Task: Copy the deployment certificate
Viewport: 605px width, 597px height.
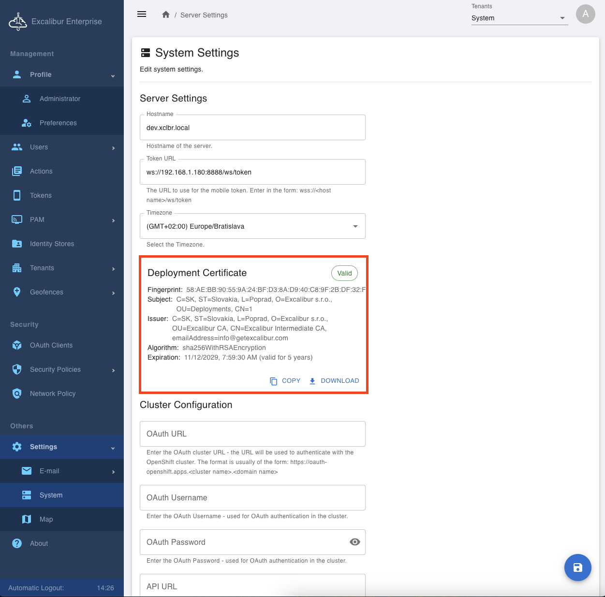Action: point(285,381)
